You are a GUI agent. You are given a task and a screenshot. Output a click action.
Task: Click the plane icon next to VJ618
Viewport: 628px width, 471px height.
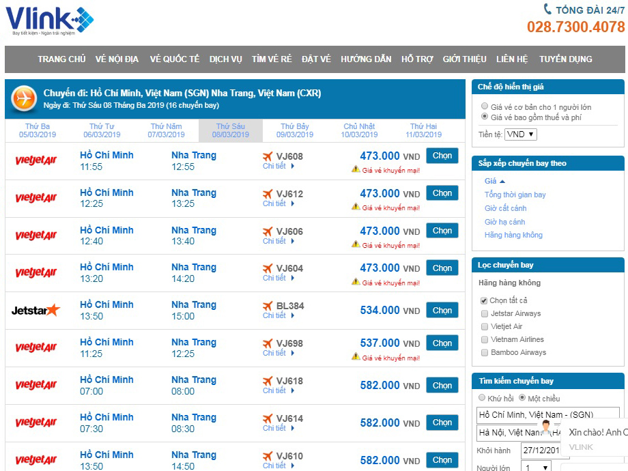pyautogui.click(x=268, y=381)
